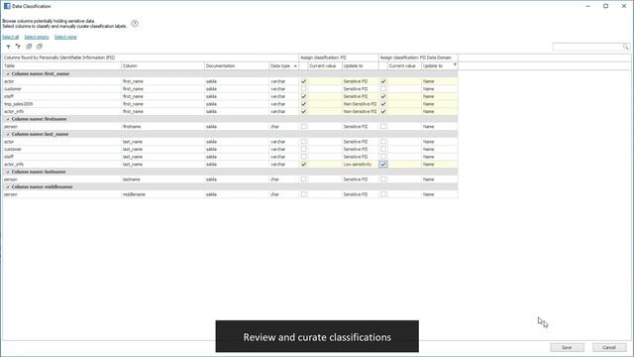The image size is (634, 357).
Task: Click the Select none link
Action: click(x=65, y=37)
